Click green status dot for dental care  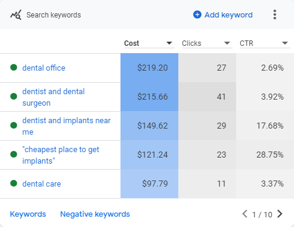coord(14,184)
